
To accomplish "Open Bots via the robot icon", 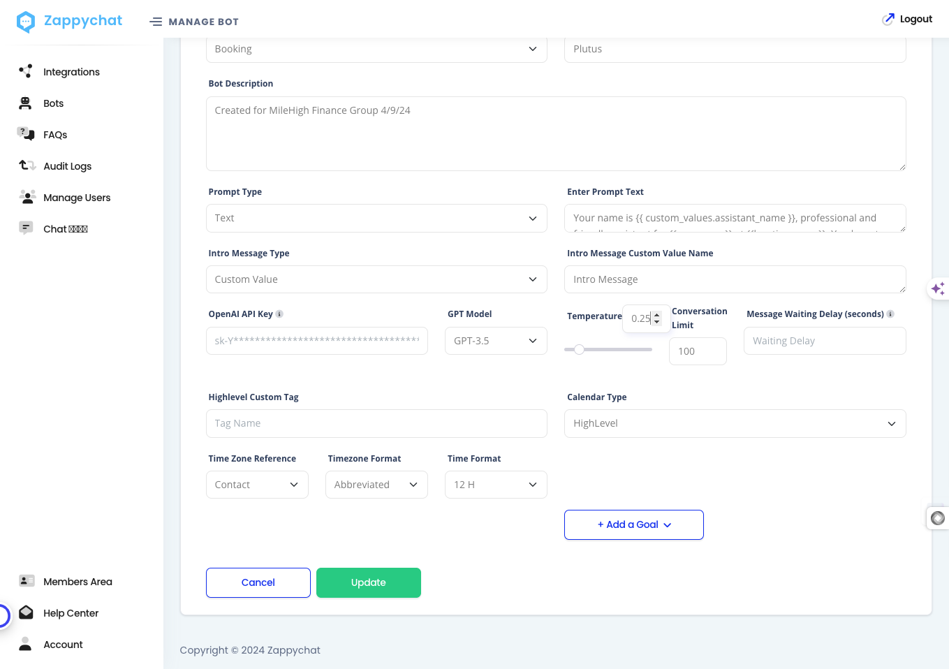I will (x=26, y=103).
